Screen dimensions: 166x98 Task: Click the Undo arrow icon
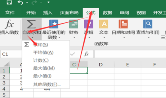20,2
